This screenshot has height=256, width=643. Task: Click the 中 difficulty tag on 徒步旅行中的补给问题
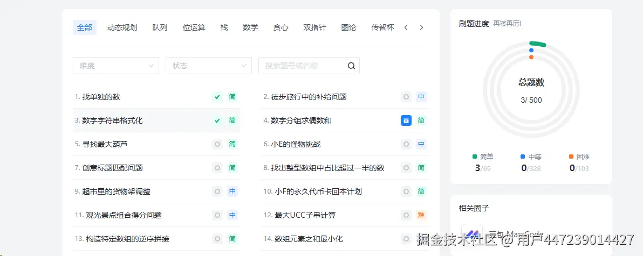[x=421, y=97]
